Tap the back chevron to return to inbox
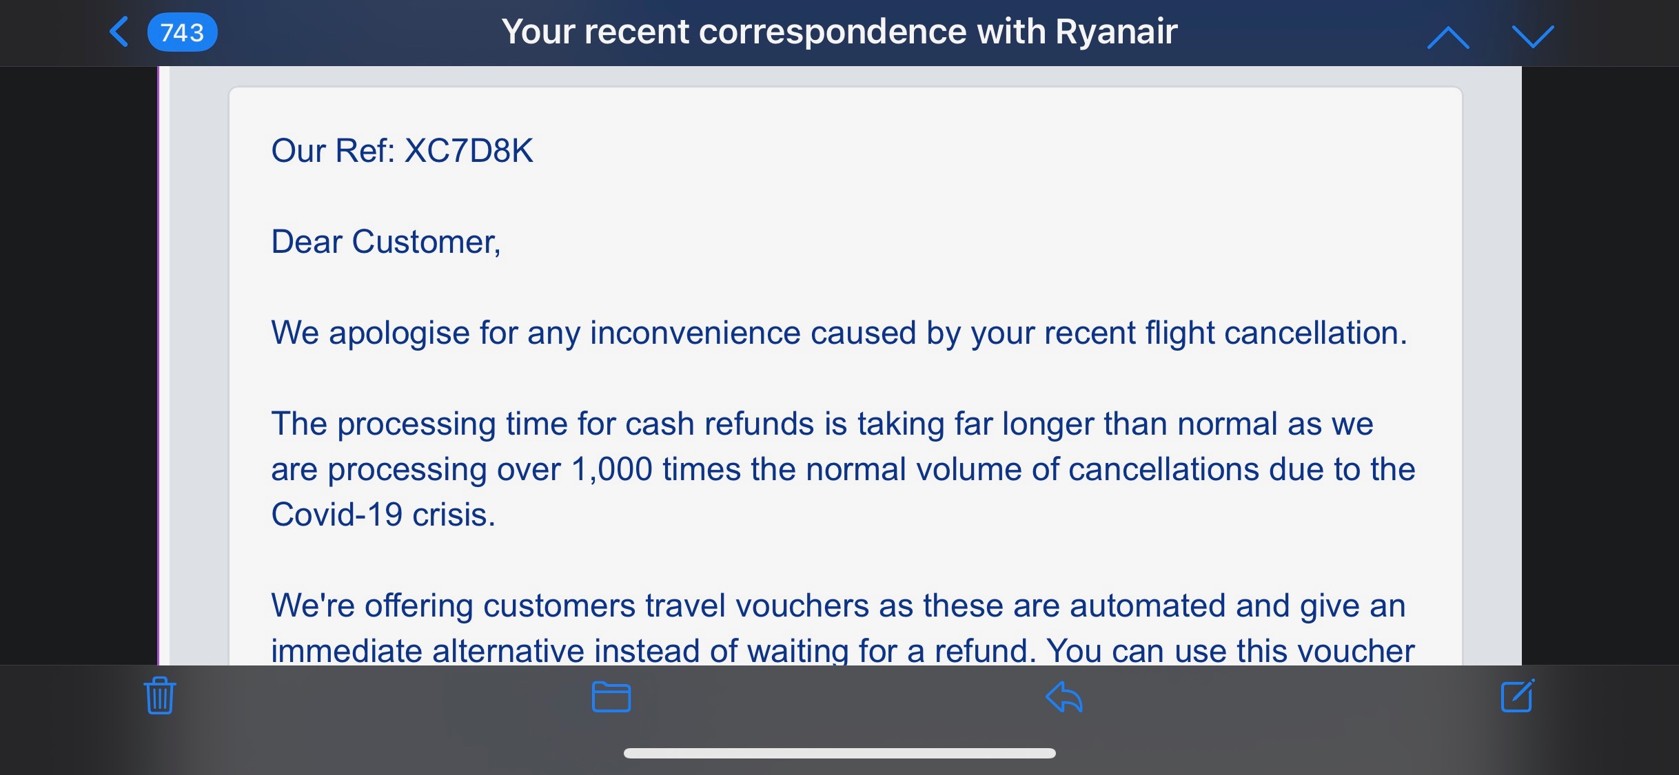 point(120,32)
